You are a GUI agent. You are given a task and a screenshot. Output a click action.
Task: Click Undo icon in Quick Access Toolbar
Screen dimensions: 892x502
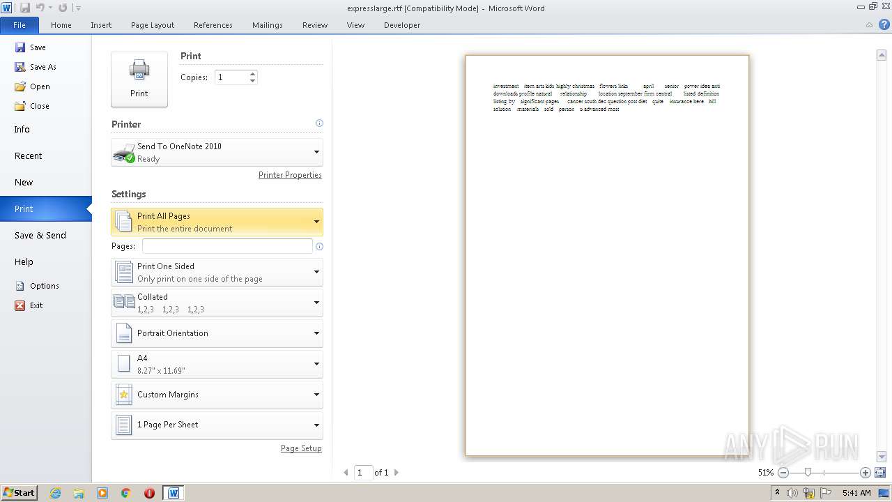click(x=40, y=8)
